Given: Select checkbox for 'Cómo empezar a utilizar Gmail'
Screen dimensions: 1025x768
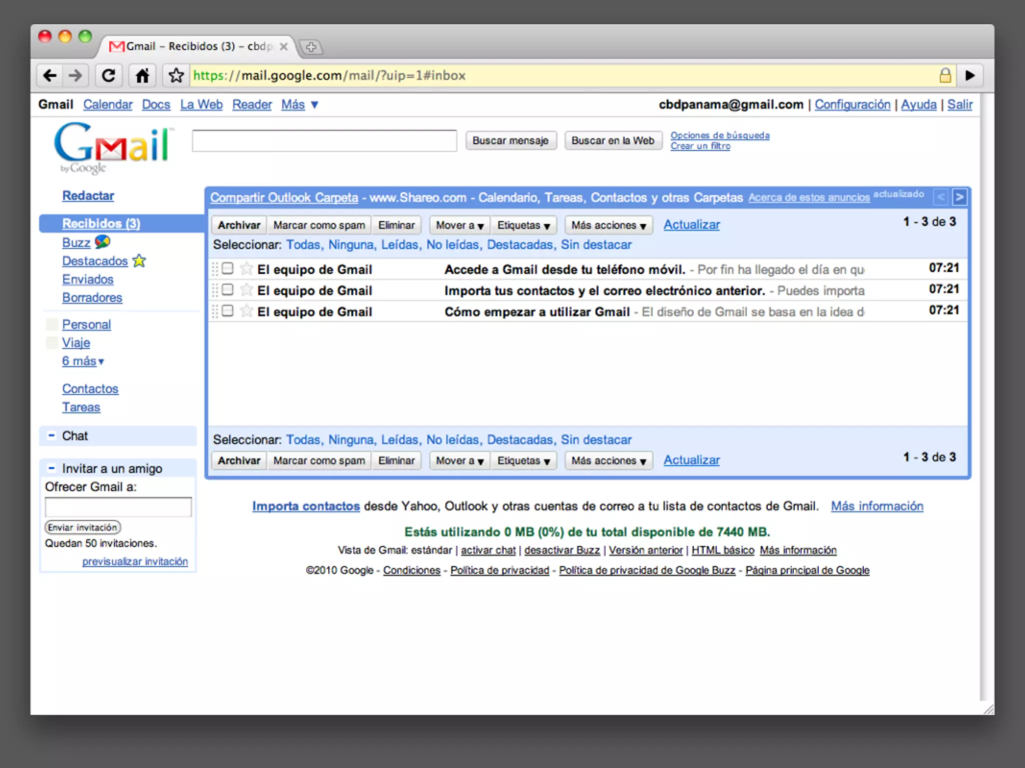Looking at the screenshot, I should coord(228,311).
